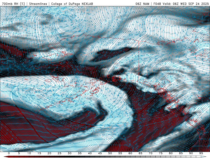Click the colorbar label '95'

pyautogui.click(x=201, y=153)
